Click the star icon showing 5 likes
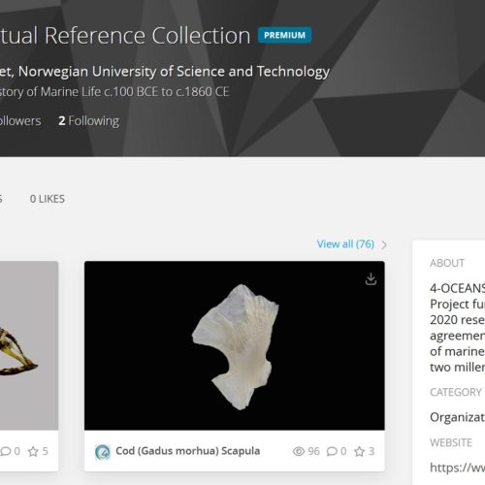 [x=33, y=451]
